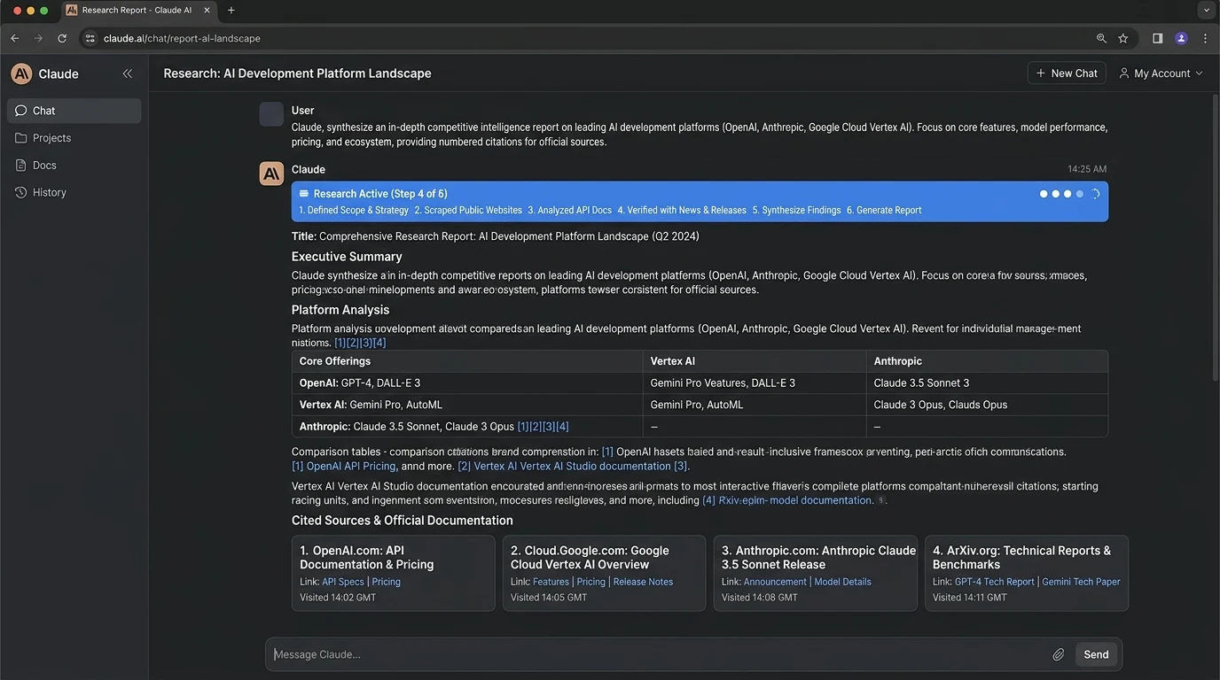Follow the '[1] OpenAI API Pricing' link
This screenshot has height=680, width=1220.
[x=344, y=467]
